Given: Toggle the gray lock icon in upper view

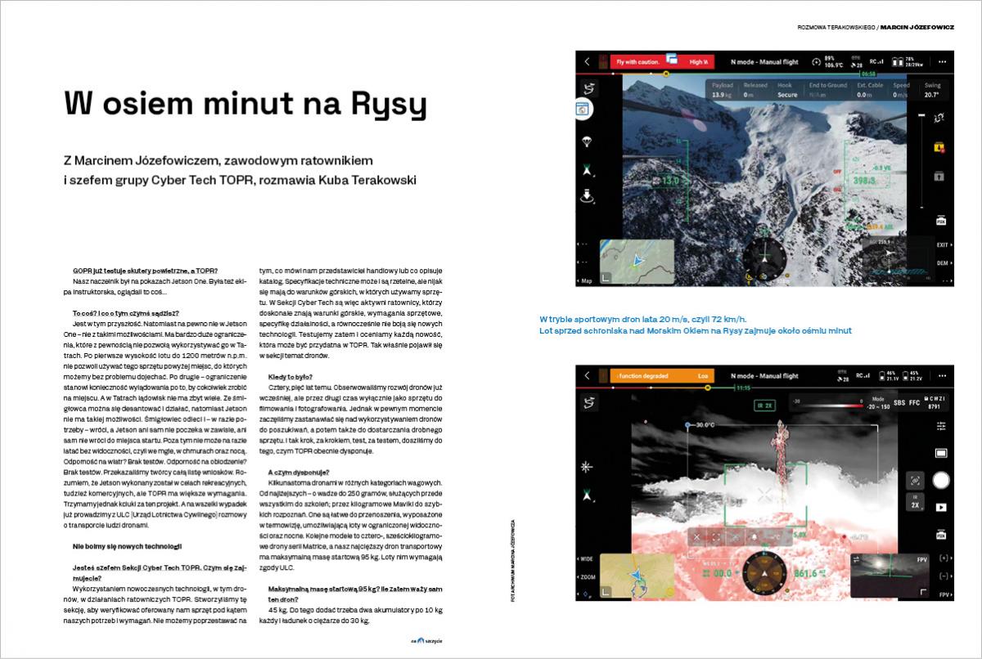Looking at the screenshot, I should (x=940, y=176).
